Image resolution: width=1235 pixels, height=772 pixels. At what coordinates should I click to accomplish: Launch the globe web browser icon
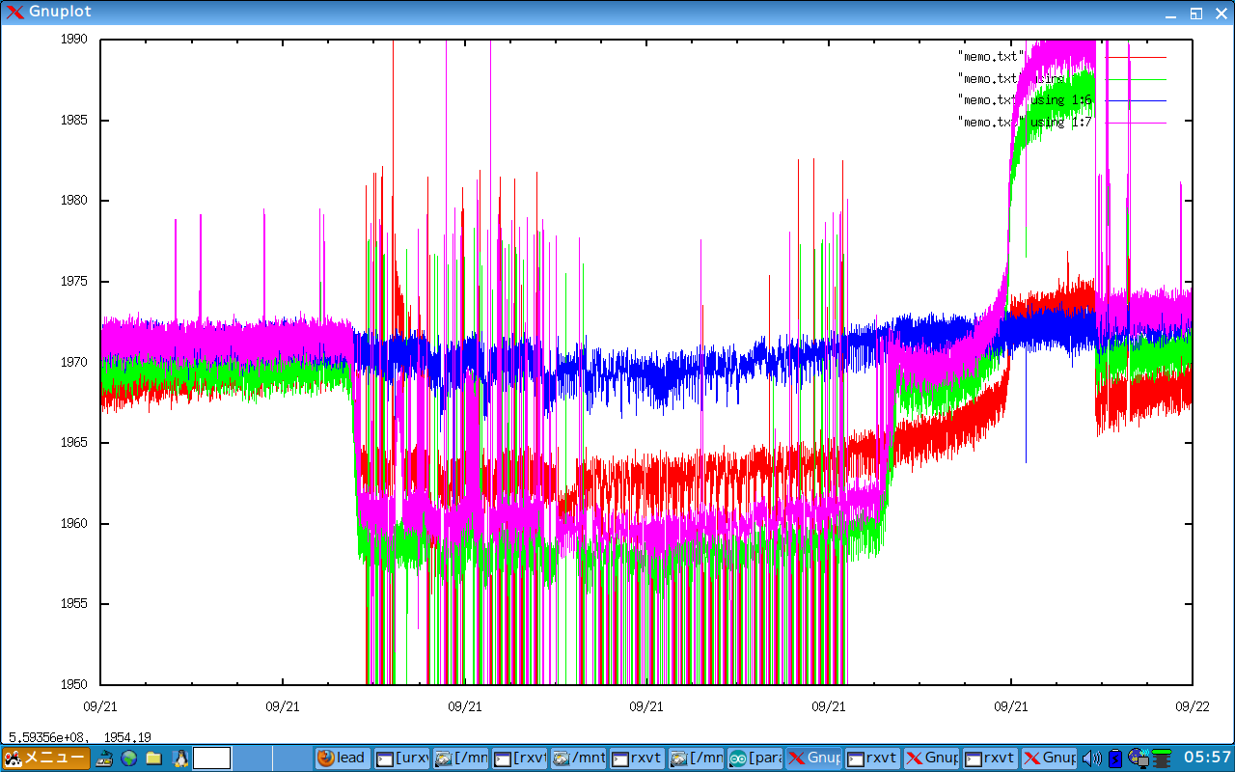128,758
